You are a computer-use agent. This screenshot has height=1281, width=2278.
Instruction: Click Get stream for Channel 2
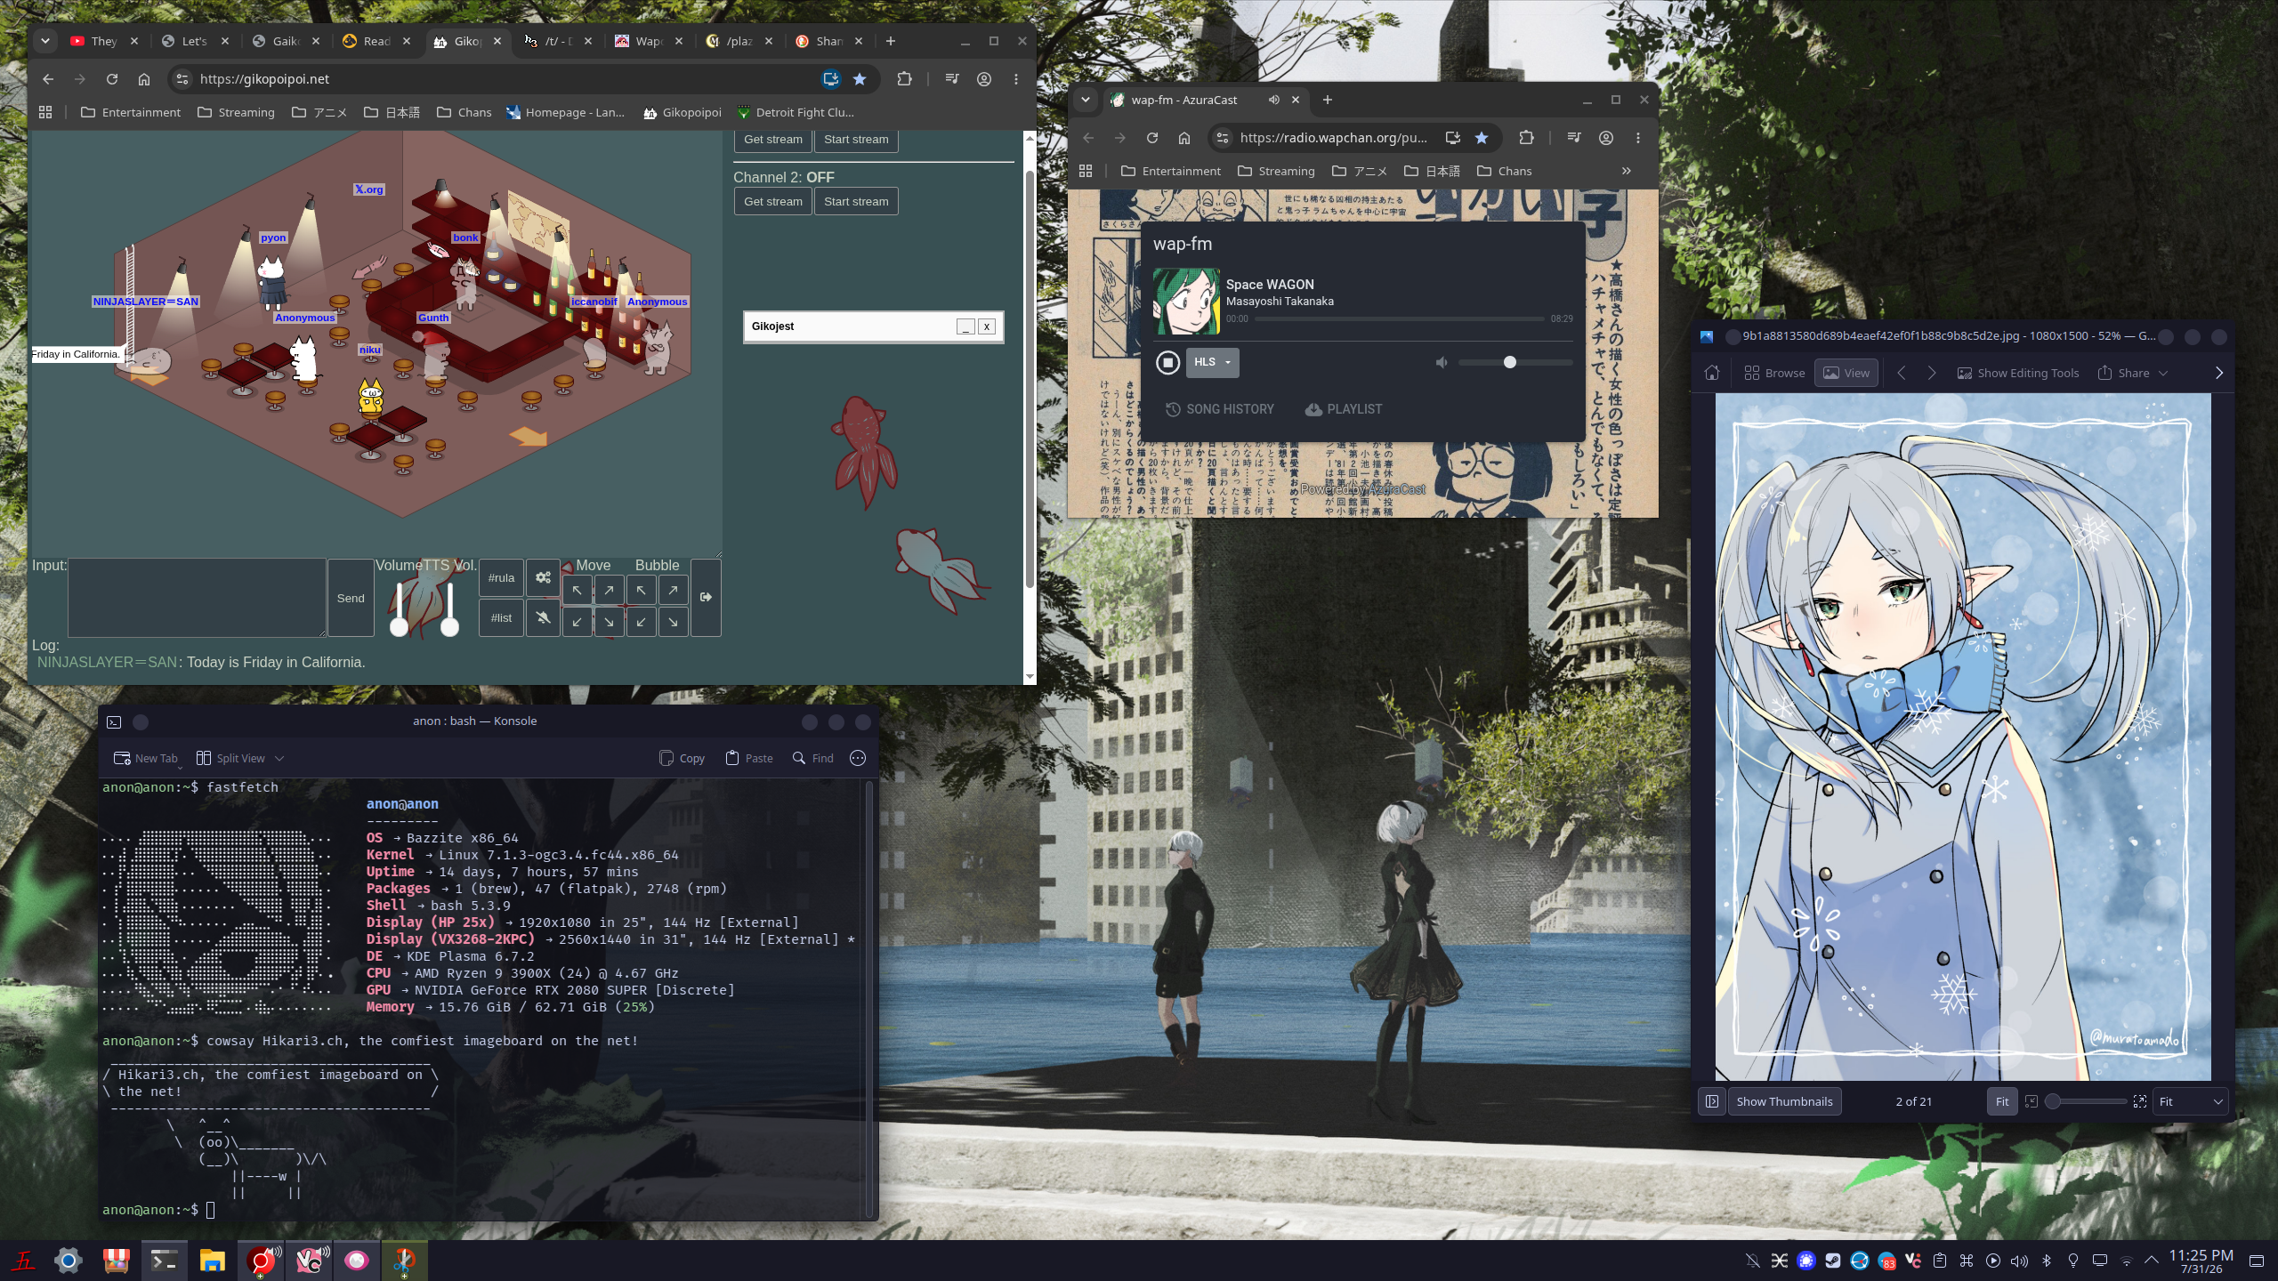point(773,201)
